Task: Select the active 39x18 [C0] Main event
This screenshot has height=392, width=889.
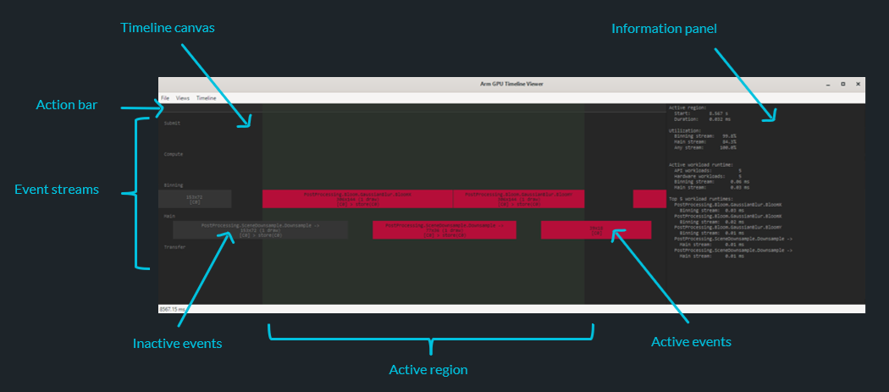Action: 596,229
